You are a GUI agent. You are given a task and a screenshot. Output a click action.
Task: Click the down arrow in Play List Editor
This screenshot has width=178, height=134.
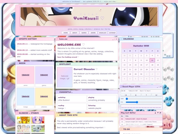tap(158, 113)
